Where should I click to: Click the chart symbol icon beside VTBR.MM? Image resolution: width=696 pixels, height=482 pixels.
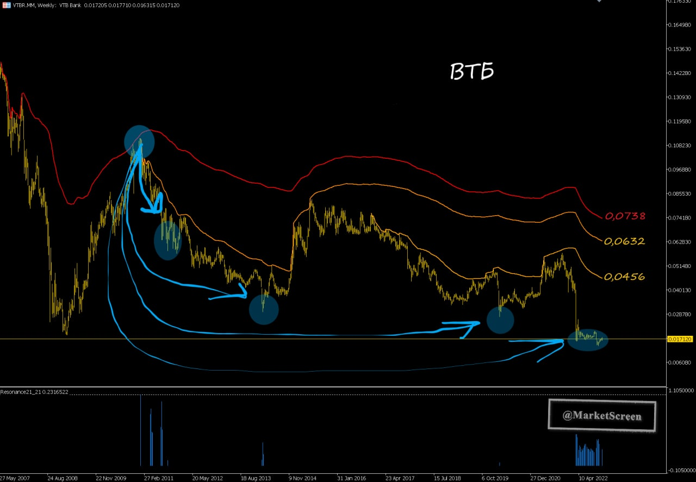coord(6,5)
